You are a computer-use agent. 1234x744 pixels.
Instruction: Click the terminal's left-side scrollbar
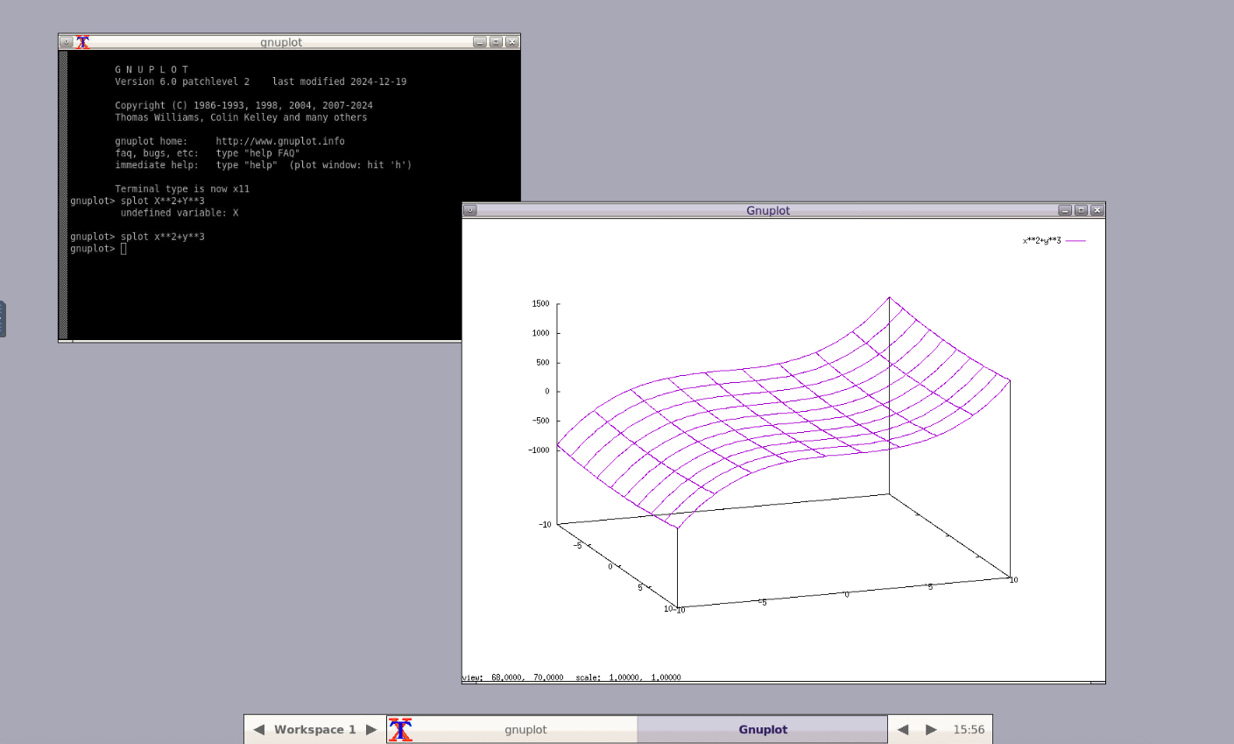[63, 195]
